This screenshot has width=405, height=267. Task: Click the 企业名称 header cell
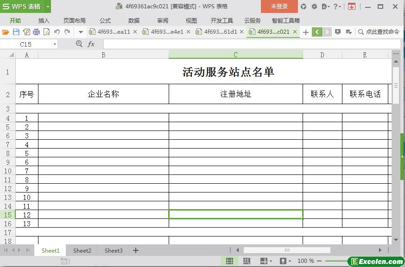pos(103,94)
